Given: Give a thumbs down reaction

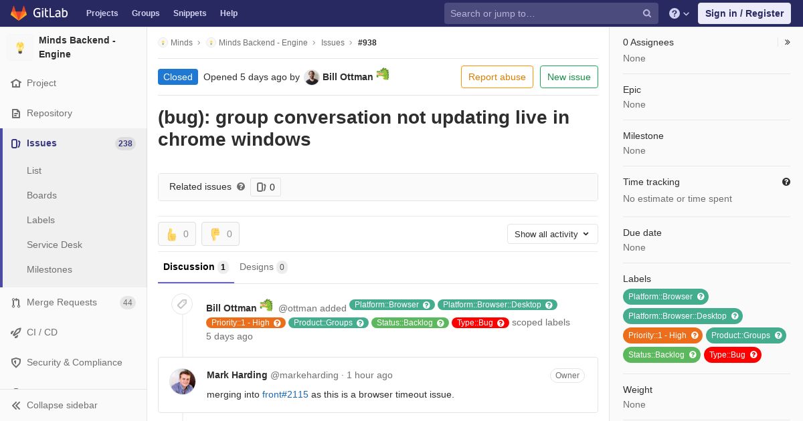Looking at the screenshot, I should coord(221,234).
